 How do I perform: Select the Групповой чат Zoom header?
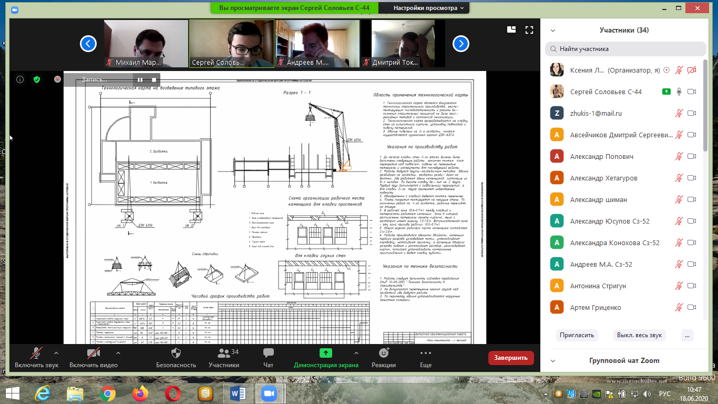624,361
